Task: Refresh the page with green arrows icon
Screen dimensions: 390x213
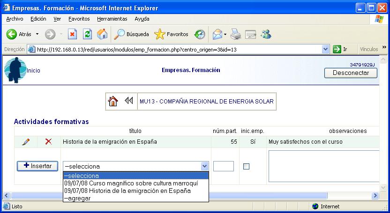Action: pos(87,34)
